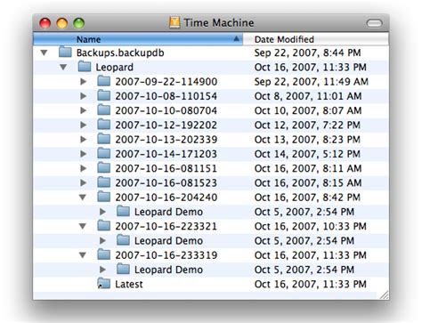This screenshot has height=323, width=422.
Task: Click the date Oct 12, 2007, 7:22 PM
Action: 307,125
